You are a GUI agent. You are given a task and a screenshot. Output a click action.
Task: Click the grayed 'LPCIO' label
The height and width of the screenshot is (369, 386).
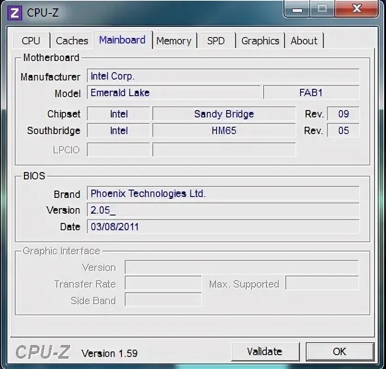66,150
